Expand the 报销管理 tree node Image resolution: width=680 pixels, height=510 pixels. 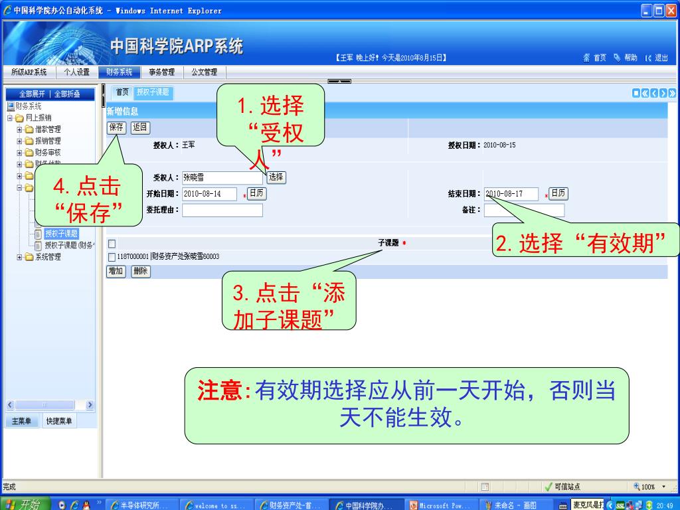pyautogui.click(x=19, y=141)
